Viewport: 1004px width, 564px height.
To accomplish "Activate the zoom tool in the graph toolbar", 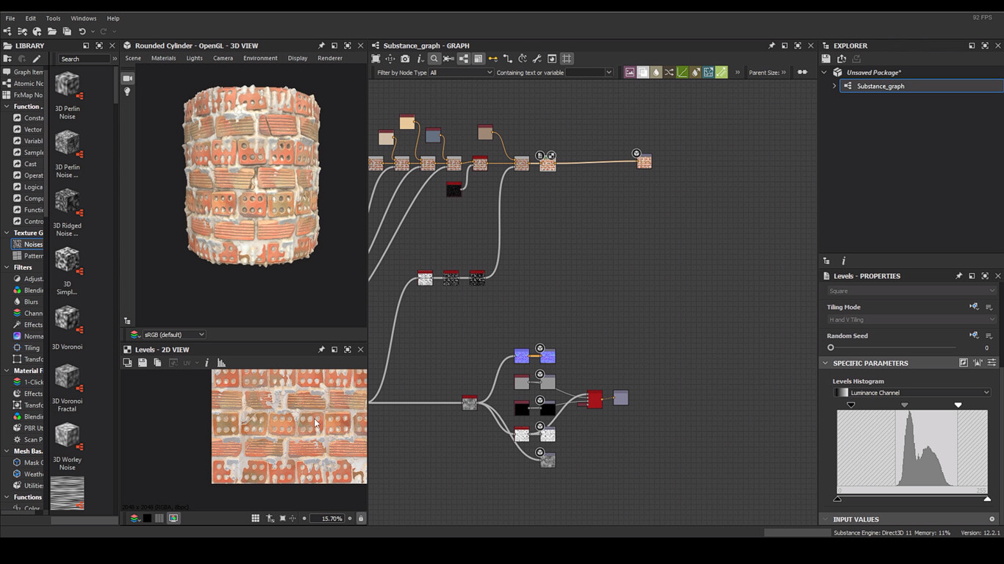I will pos(434,59).
